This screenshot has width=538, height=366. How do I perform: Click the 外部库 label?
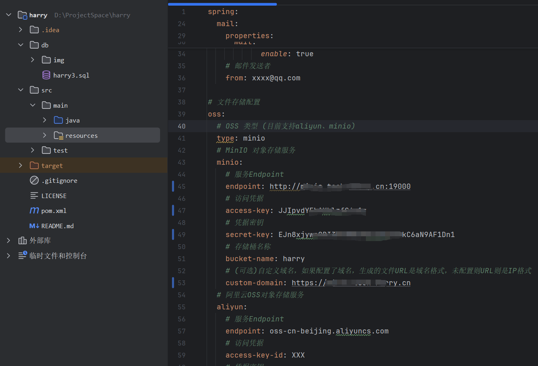coord(40,241)
